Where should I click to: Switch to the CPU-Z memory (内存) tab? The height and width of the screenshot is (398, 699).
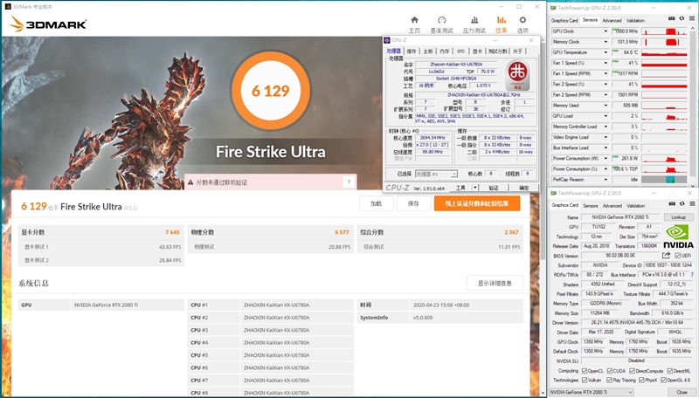[445, 51]
